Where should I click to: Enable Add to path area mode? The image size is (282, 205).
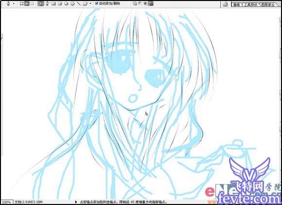pos(135,3)
